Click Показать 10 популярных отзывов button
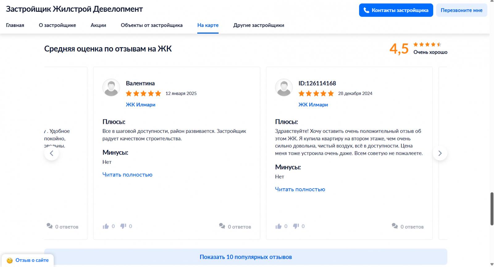Viewport: 494px width, 267px height. click(x=246, y=257)
